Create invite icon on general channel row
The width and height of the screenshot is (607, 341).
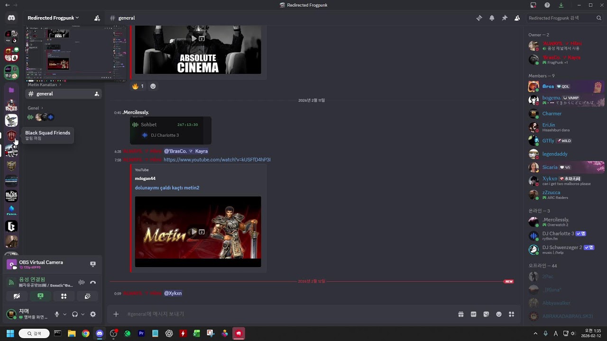point(97,94)
